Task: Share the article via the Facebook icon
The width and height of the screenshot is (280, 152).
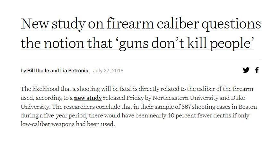Action: click(x=257, y=70)
